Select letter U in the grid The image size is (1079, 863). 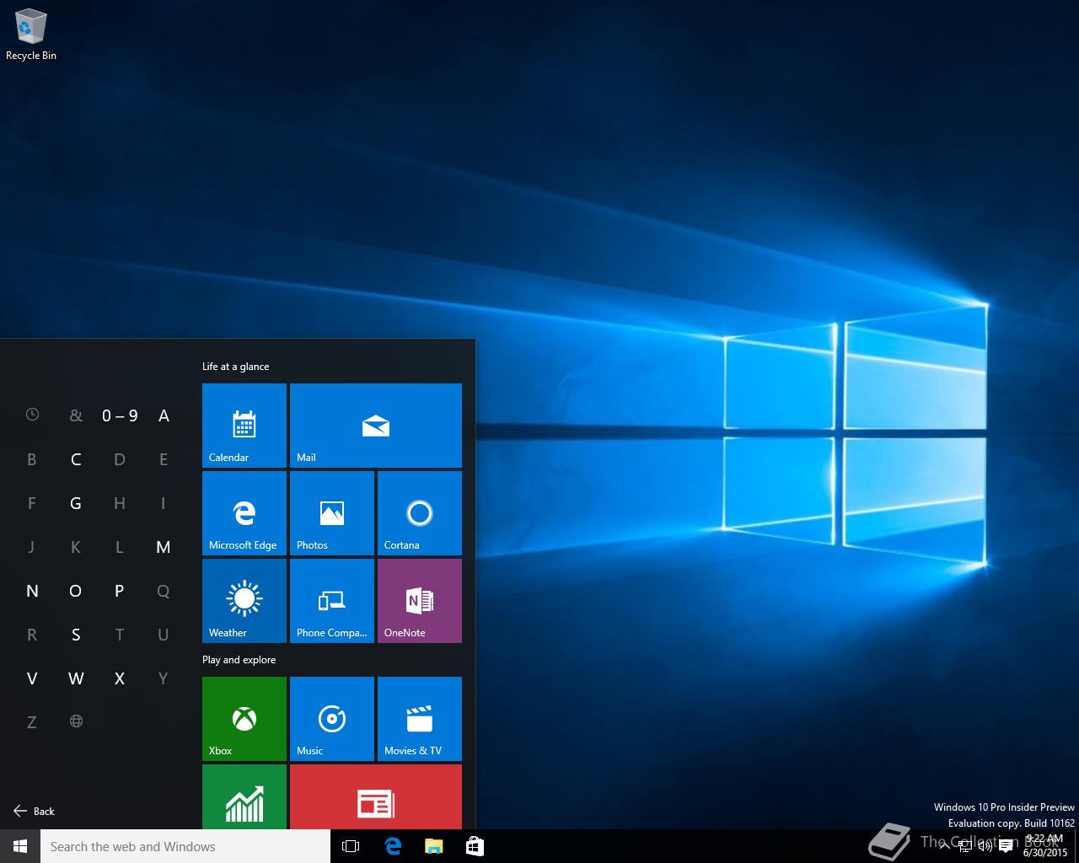164,635
